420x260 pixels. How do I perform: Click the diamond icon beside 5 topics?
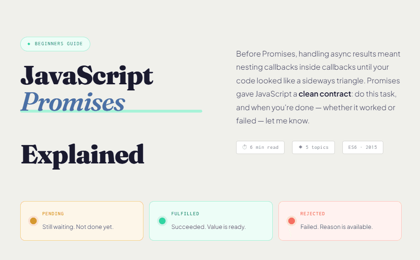click(301, 147)
